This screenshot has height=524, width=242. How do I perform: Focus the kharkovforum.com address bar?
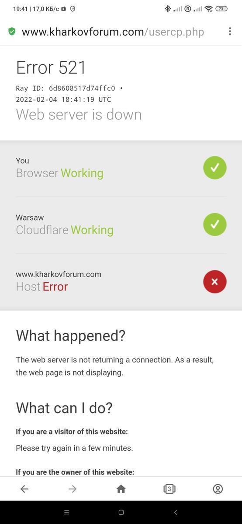(x=113, y=31)
